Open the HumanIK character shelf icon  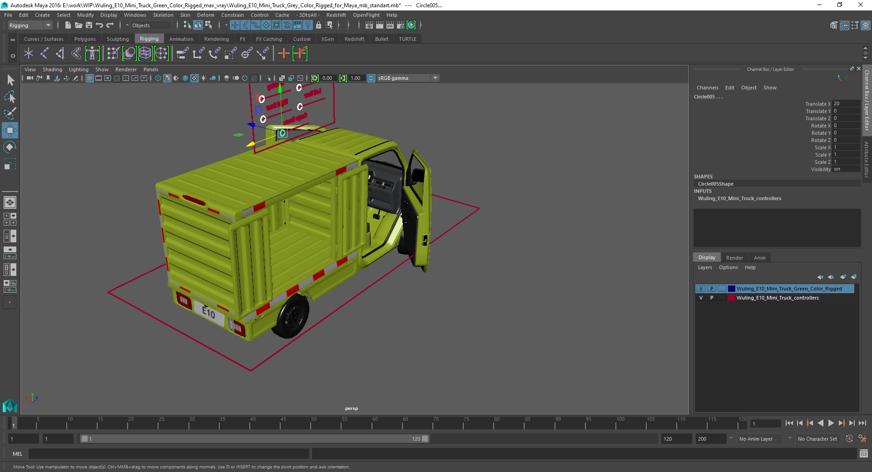92,54
